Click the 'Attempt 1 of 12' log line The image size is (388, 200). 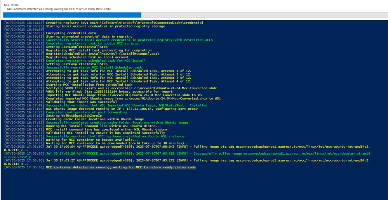119,71
